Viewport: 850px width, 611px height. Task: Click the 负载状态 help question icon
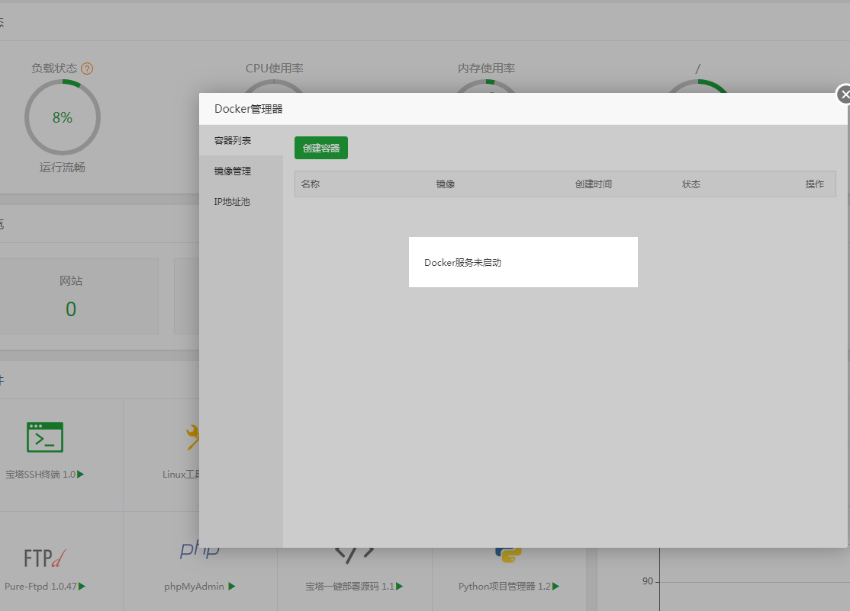coord(87,69)
